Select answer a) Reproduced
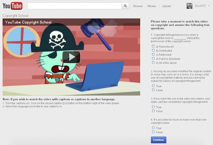The height and width of the screenshot is (145, 213). [153, 46]
